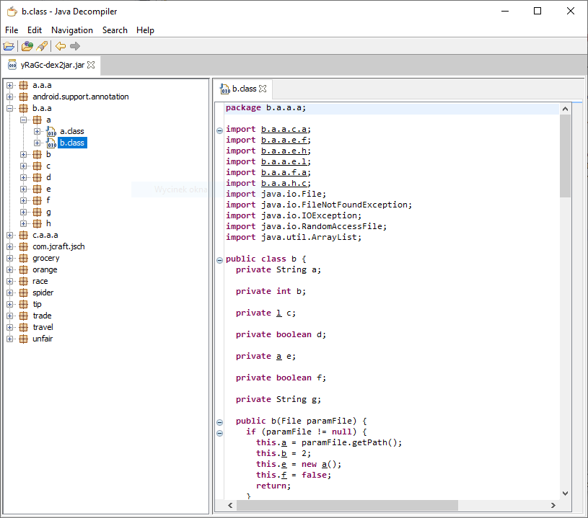The width and height of the screenshot is (588, 518).
Task: Select the a.class file in tree
Action: [x=71, y=131]
